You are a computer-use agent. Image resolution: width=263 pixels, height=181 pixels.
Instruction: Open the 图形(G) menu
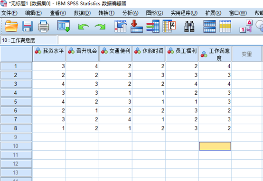point(154,13)
